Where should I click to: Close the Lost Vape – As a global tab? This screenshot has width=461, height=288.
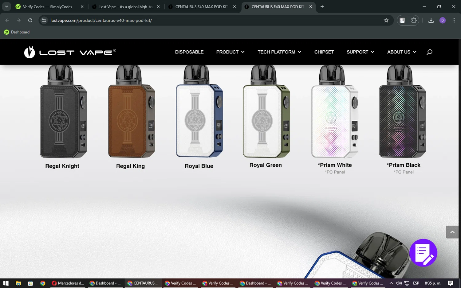click(x=158, y=6)
